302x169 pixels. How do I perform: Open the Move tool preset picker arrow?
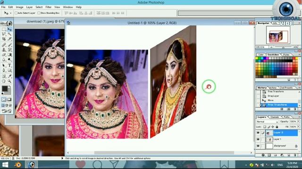10,13
